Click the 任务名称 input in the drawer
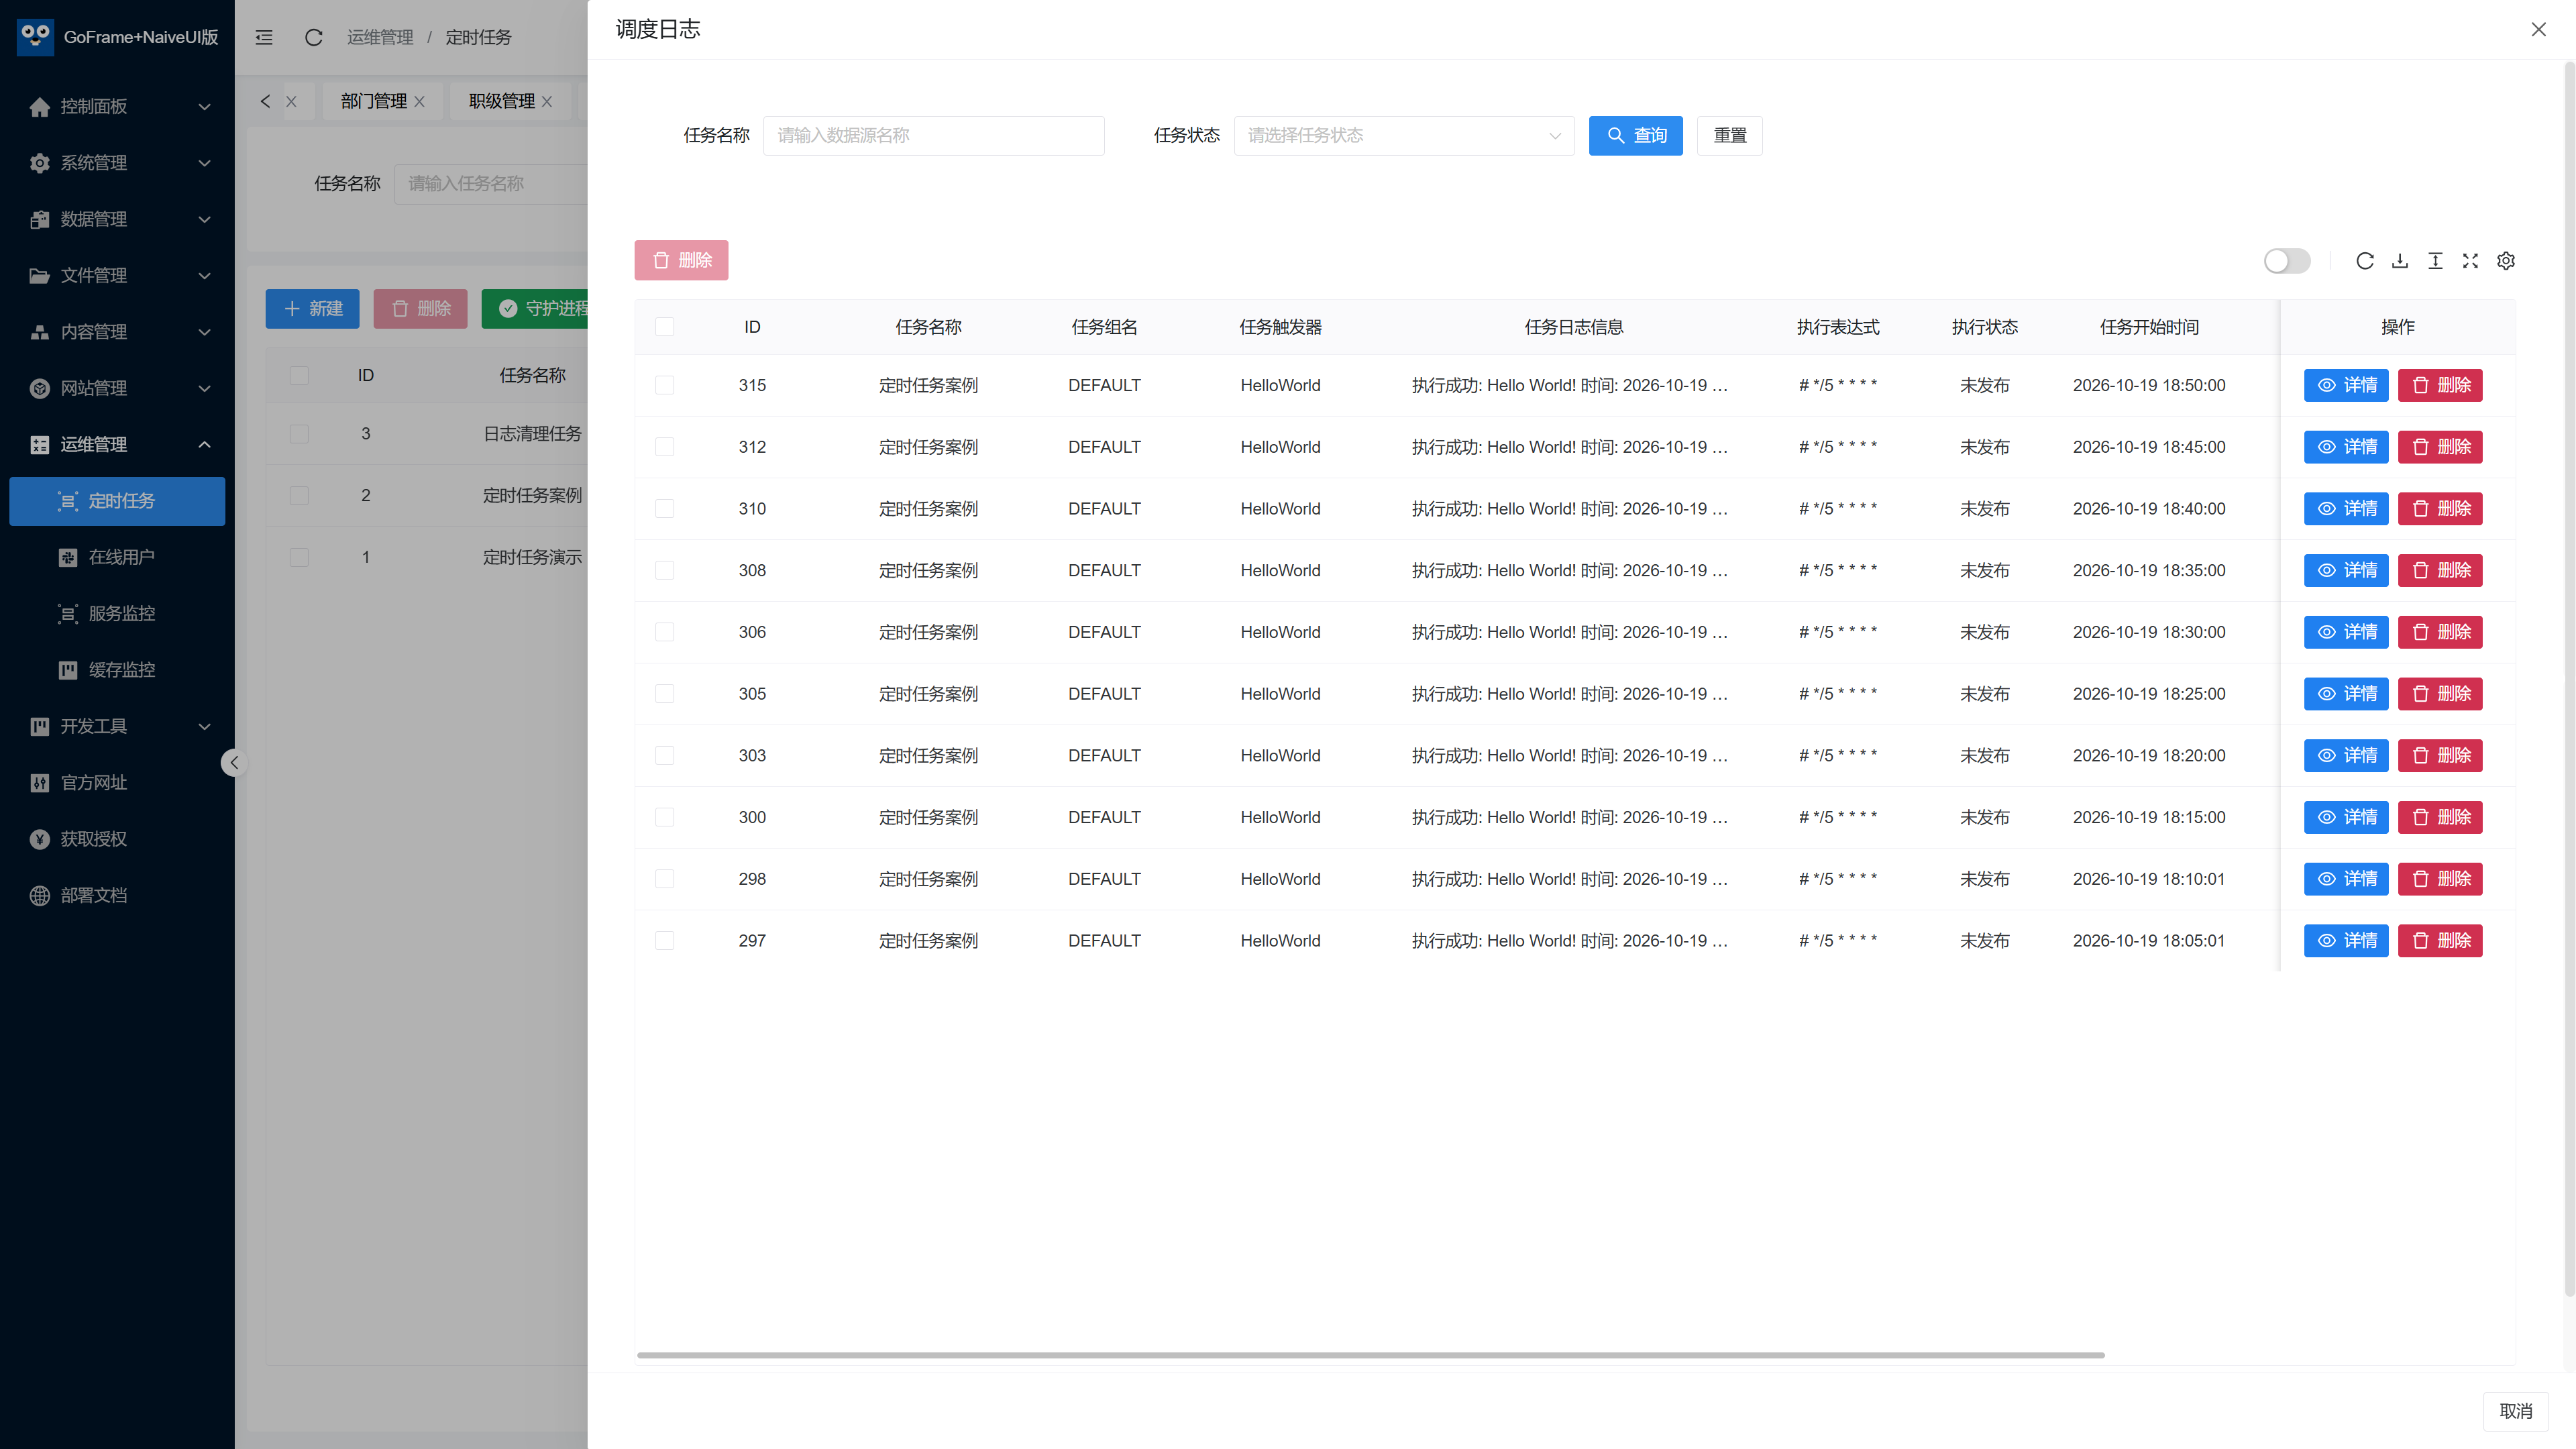The width and height of the screenshot is (2576, 1449). click(x=933, y=135)
